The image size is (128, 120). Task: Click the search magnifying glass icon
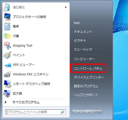click(x=62, y=112)
